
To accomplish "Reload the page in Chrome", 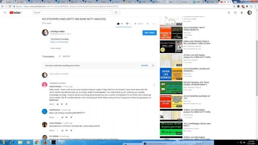I will click(x=10, y=6).
